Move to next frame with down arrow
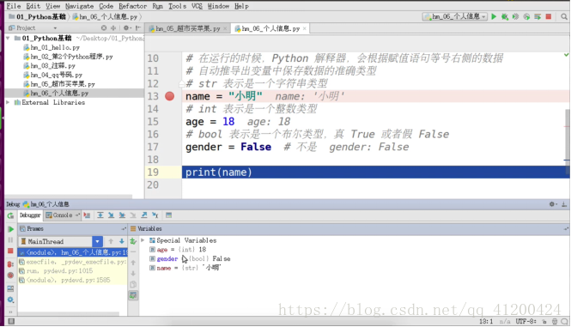The height and width of the screenshot is (327, 571). tap(122, 241)
